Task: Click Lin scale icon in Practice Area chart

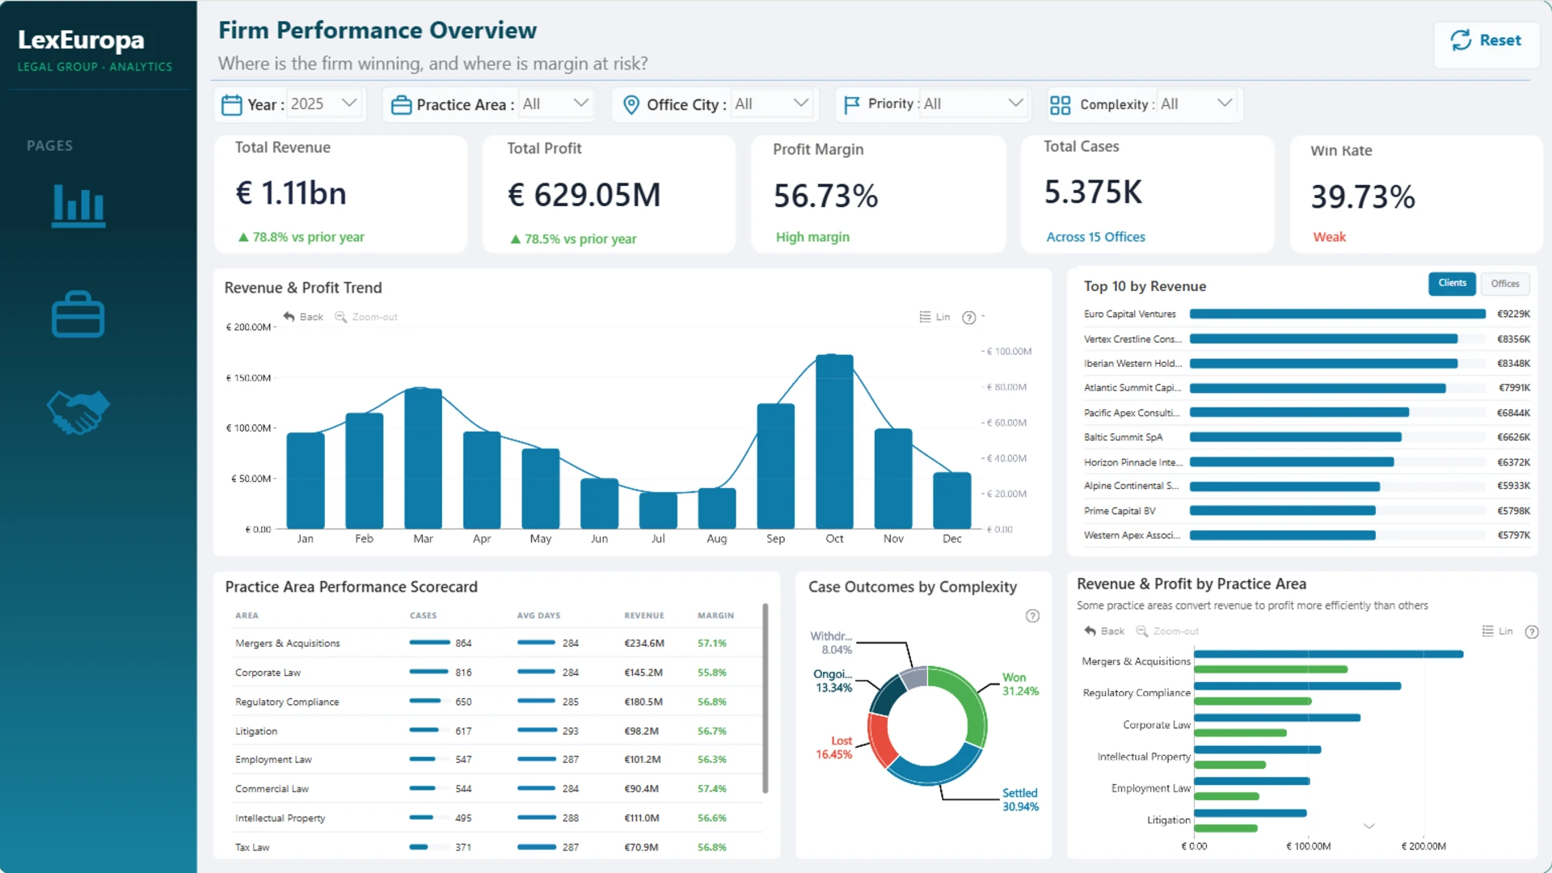Action: [x=1487, y=631]
